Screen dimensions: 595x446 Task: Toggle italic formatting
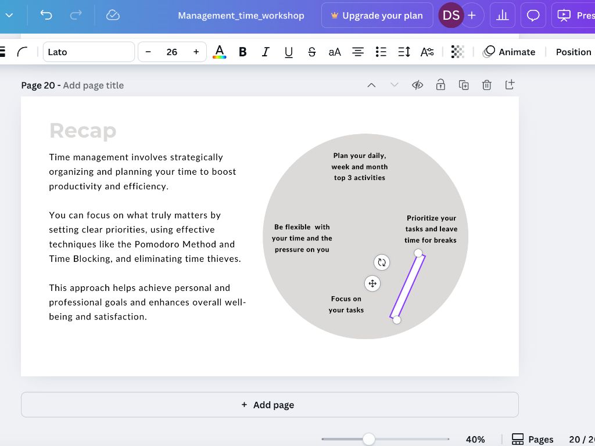pos(266,52)
